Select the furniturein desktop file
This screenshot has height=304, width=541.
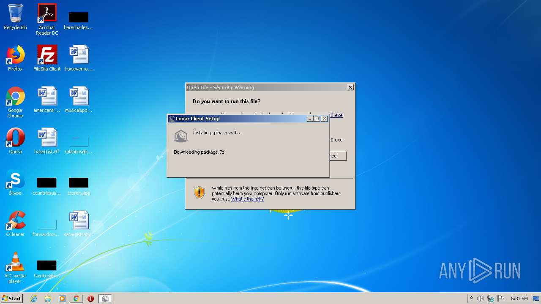47,269
